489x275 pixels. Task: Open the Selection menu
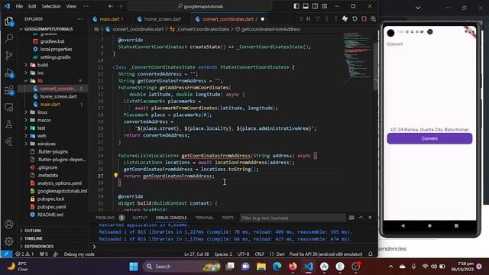(51, 6)
